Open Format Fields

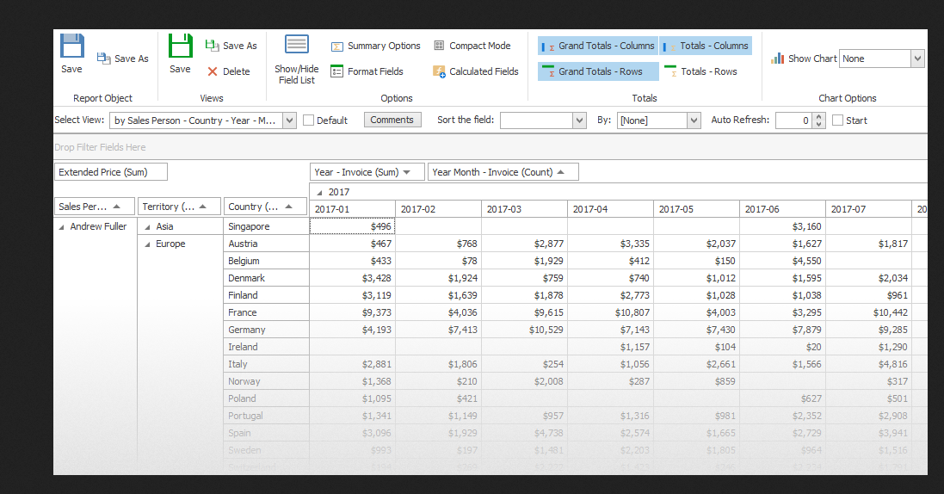click(x=367, y=71)
